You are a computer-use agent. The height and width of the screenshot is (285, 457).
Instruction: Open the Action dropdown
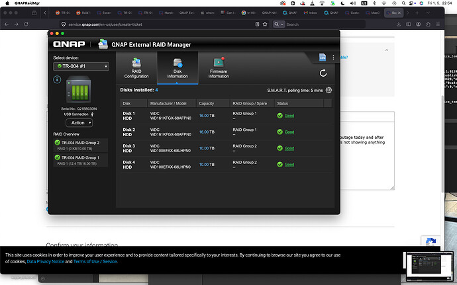pos(79,123)
